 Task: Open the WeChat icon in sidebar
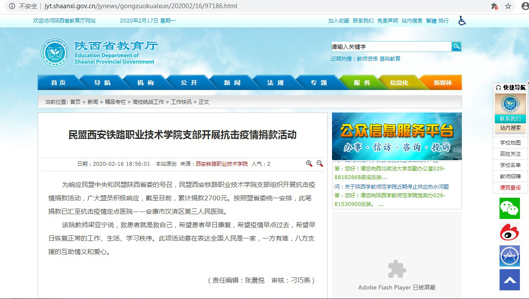pos(510,209)
